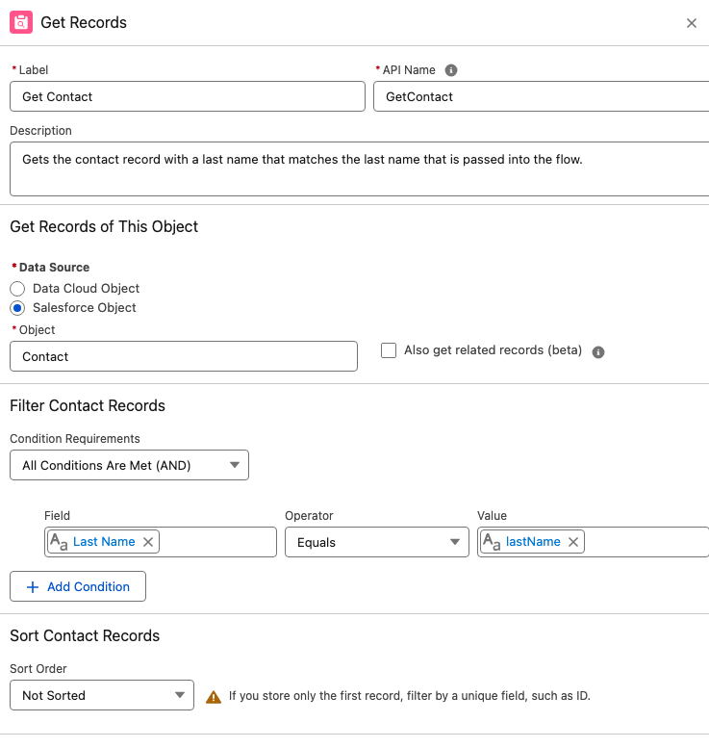Open info icon for related records beta
This screenshot has height=748, width=709.
[598, 352]
